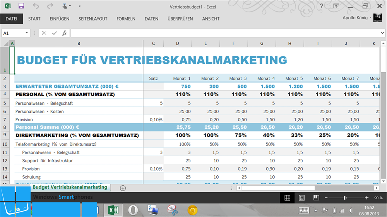The height and width of the screenshot is (217, 387).
Task: Switch to Page Break Preview view
Action: [x=316, y=198]
